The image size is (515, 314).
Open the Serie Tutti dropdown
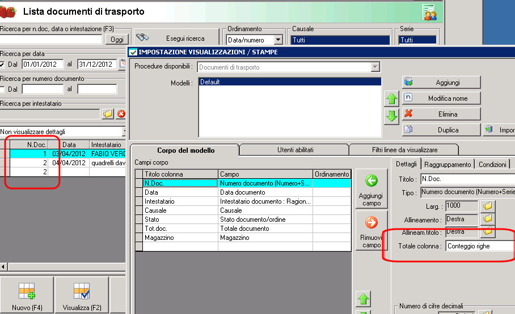tap(418, 40)
